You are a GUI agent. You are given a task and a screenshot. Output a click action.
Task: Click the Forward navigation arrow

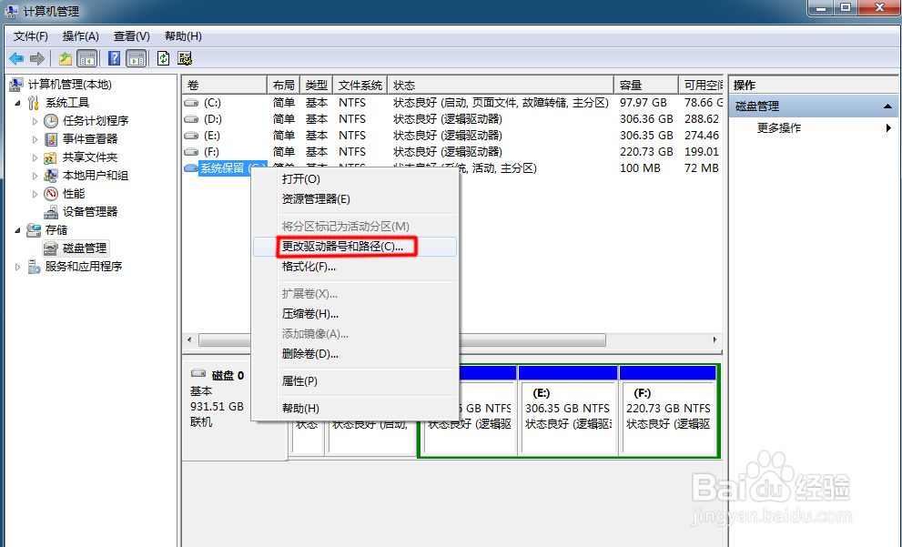click(36, 58)
